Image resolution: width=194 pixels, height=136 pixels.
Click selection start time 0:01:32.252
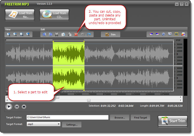[108, 106]
